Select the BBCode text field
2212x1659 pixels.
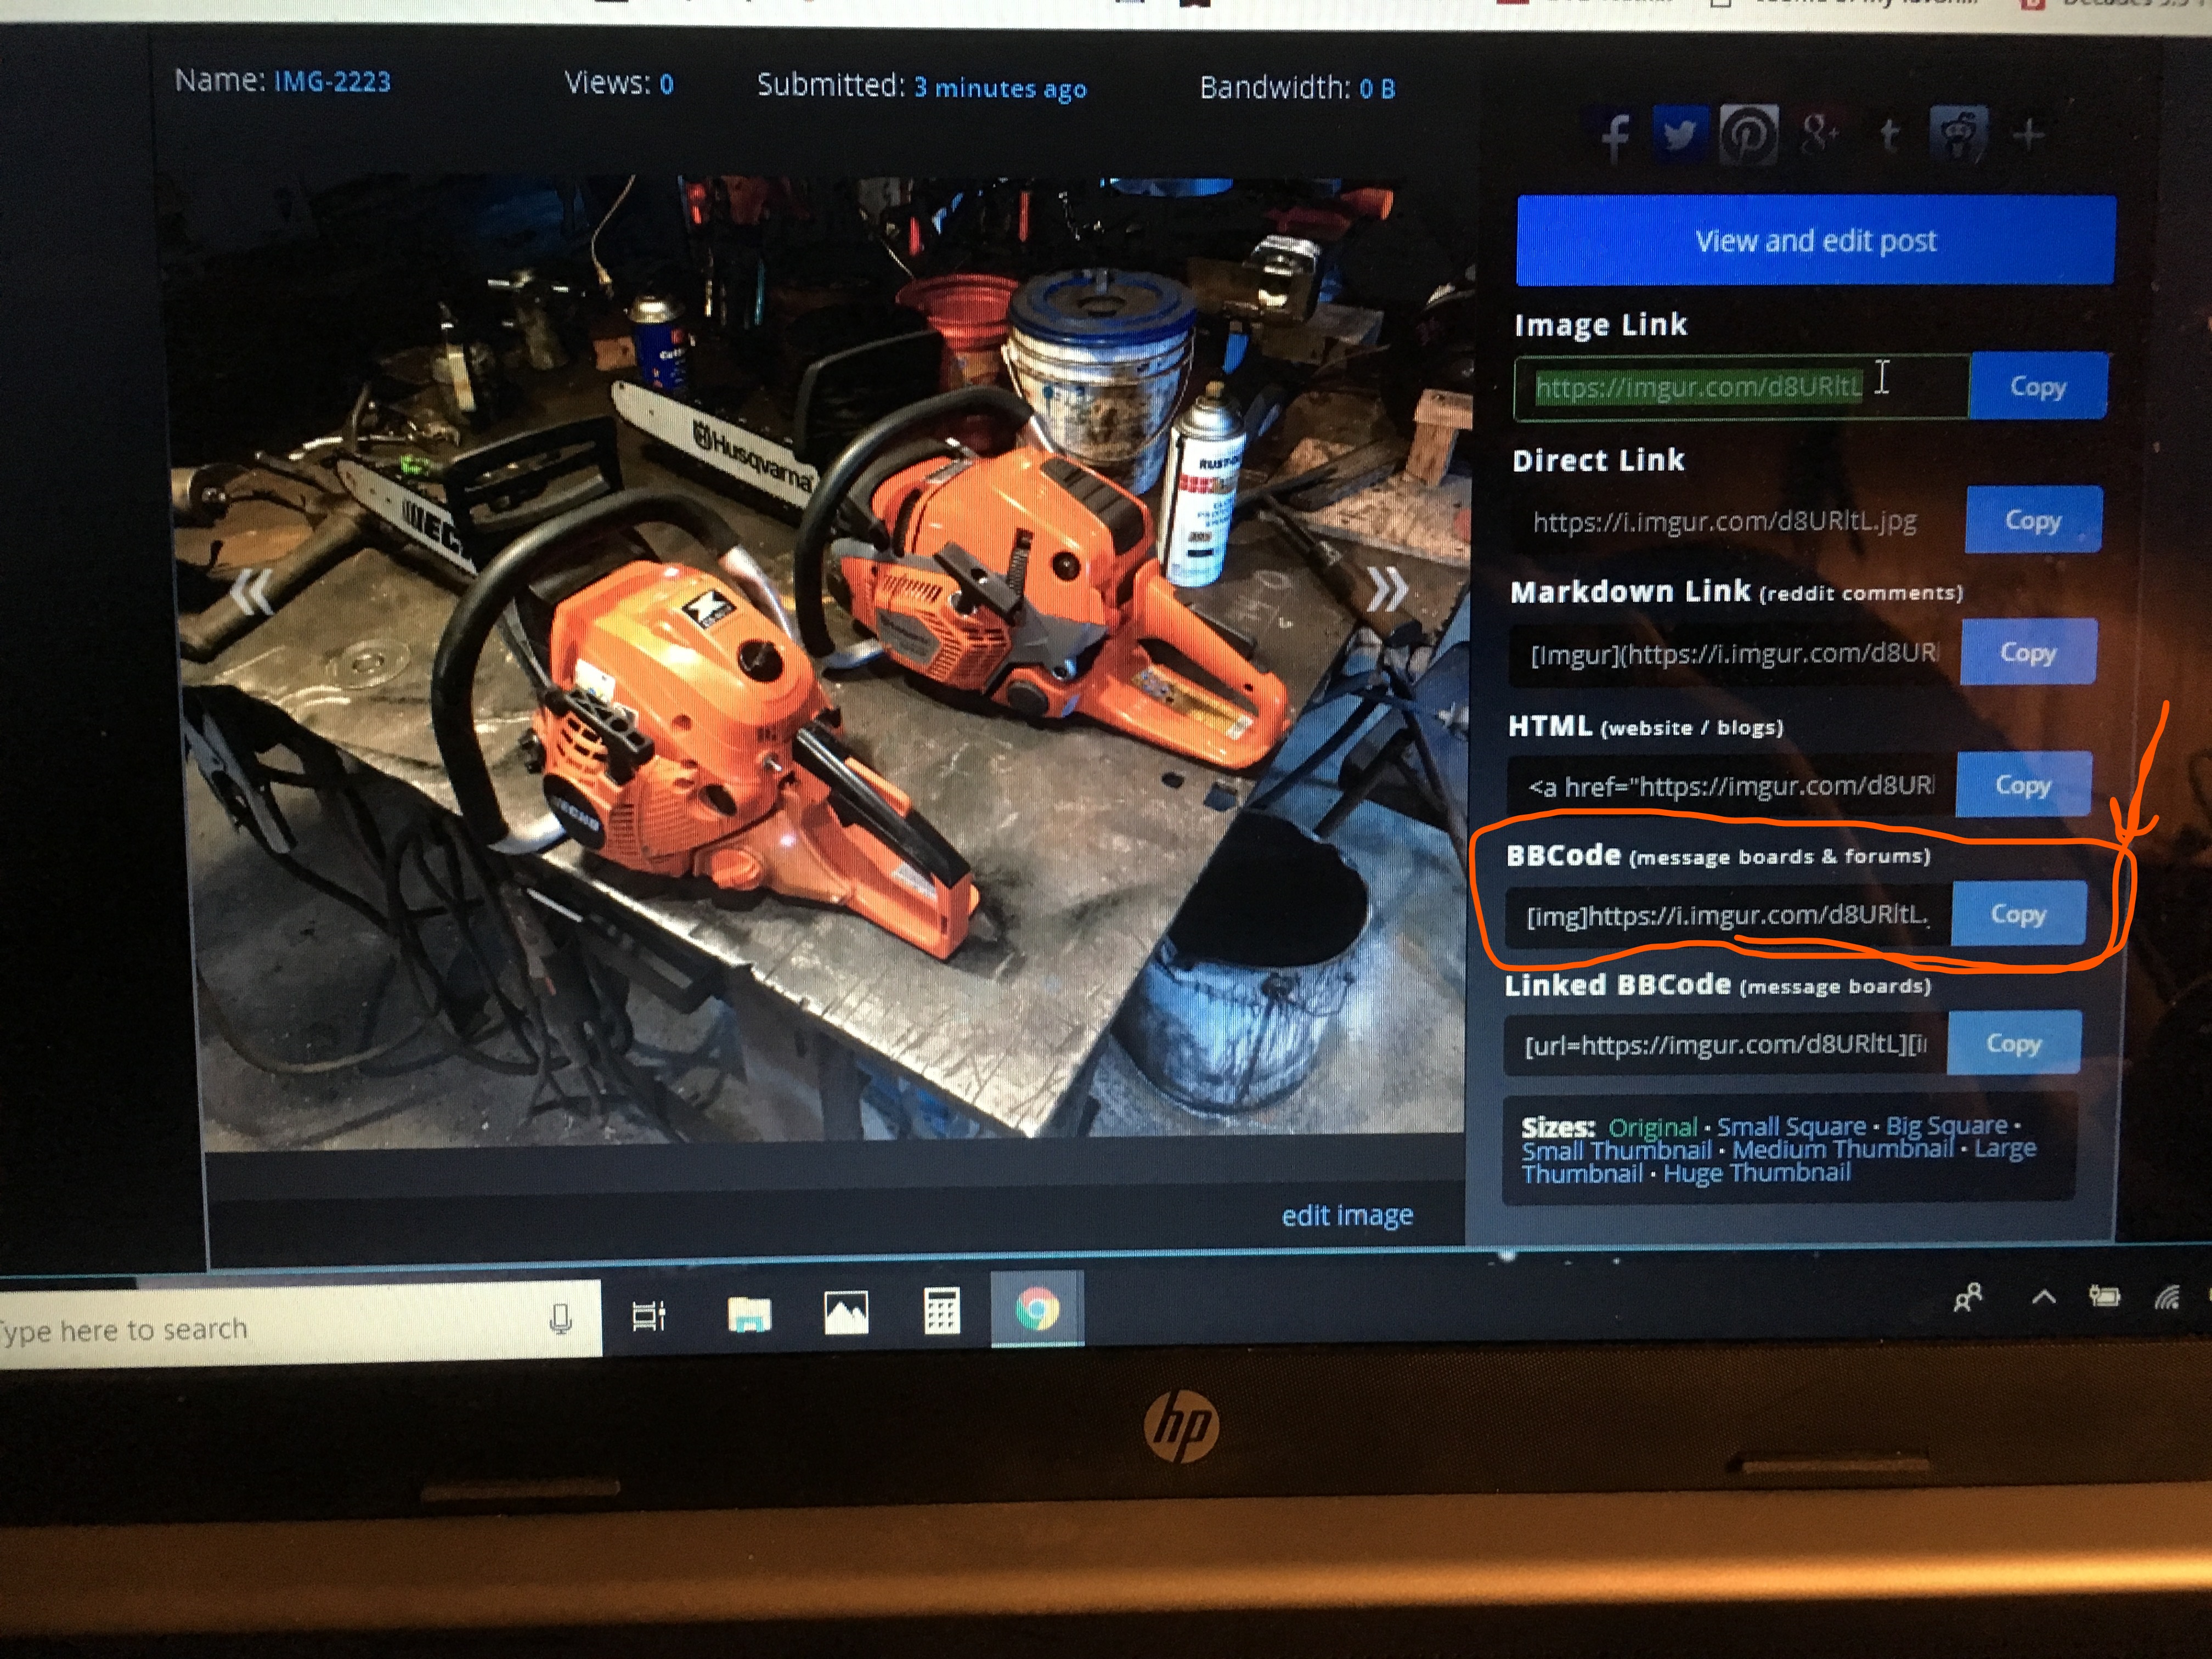click(x=1728, y=915)
